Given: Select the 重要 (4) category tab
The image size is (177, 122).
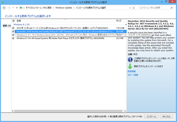Looking at the screenshot, I should [x=7, y=26].
